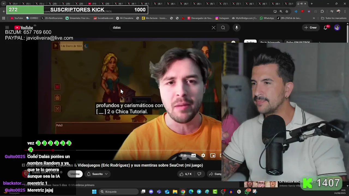Go to the YouTube home logo
The image size is (349, 196).
click(x=24, y=27)
